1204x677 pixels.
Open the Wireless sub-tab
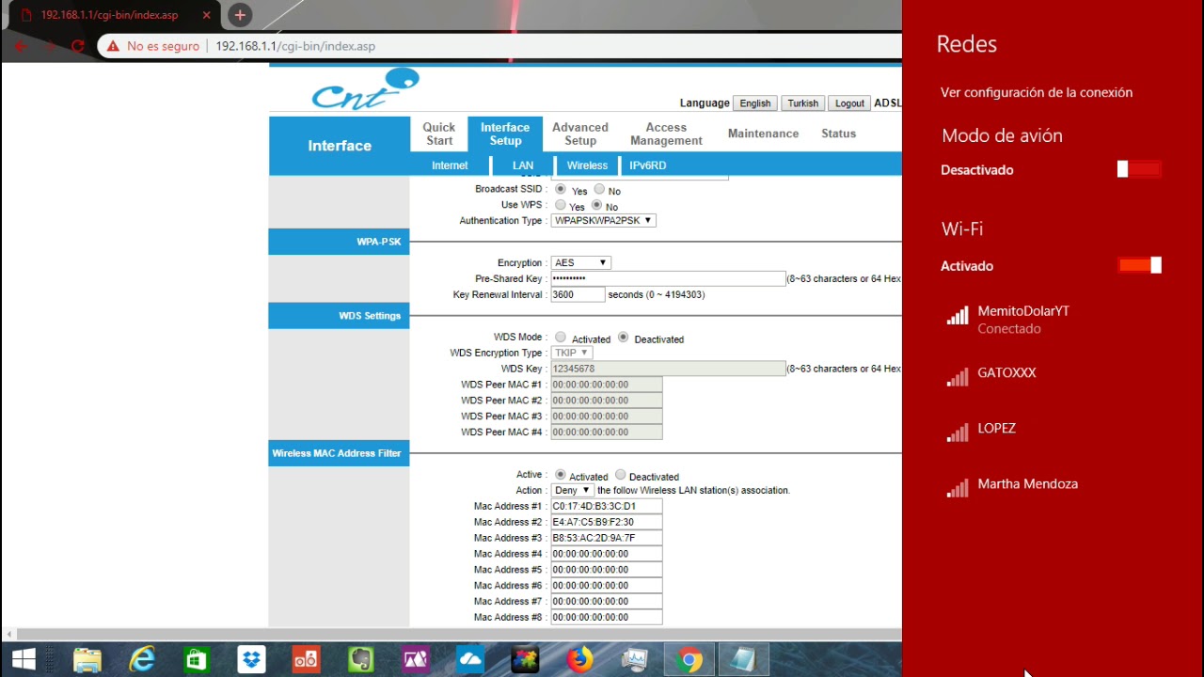coord(587,165)
